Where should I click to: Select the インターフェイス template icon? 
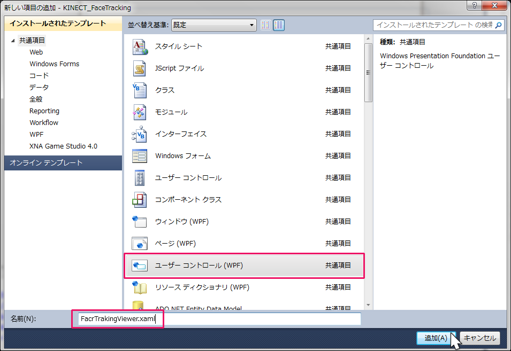140,134
